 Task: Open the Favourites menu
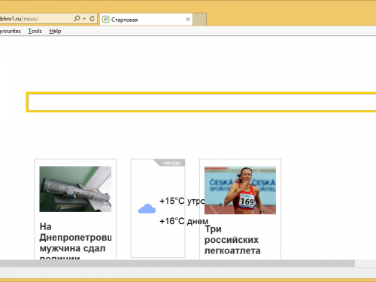[x=10, y=31]
